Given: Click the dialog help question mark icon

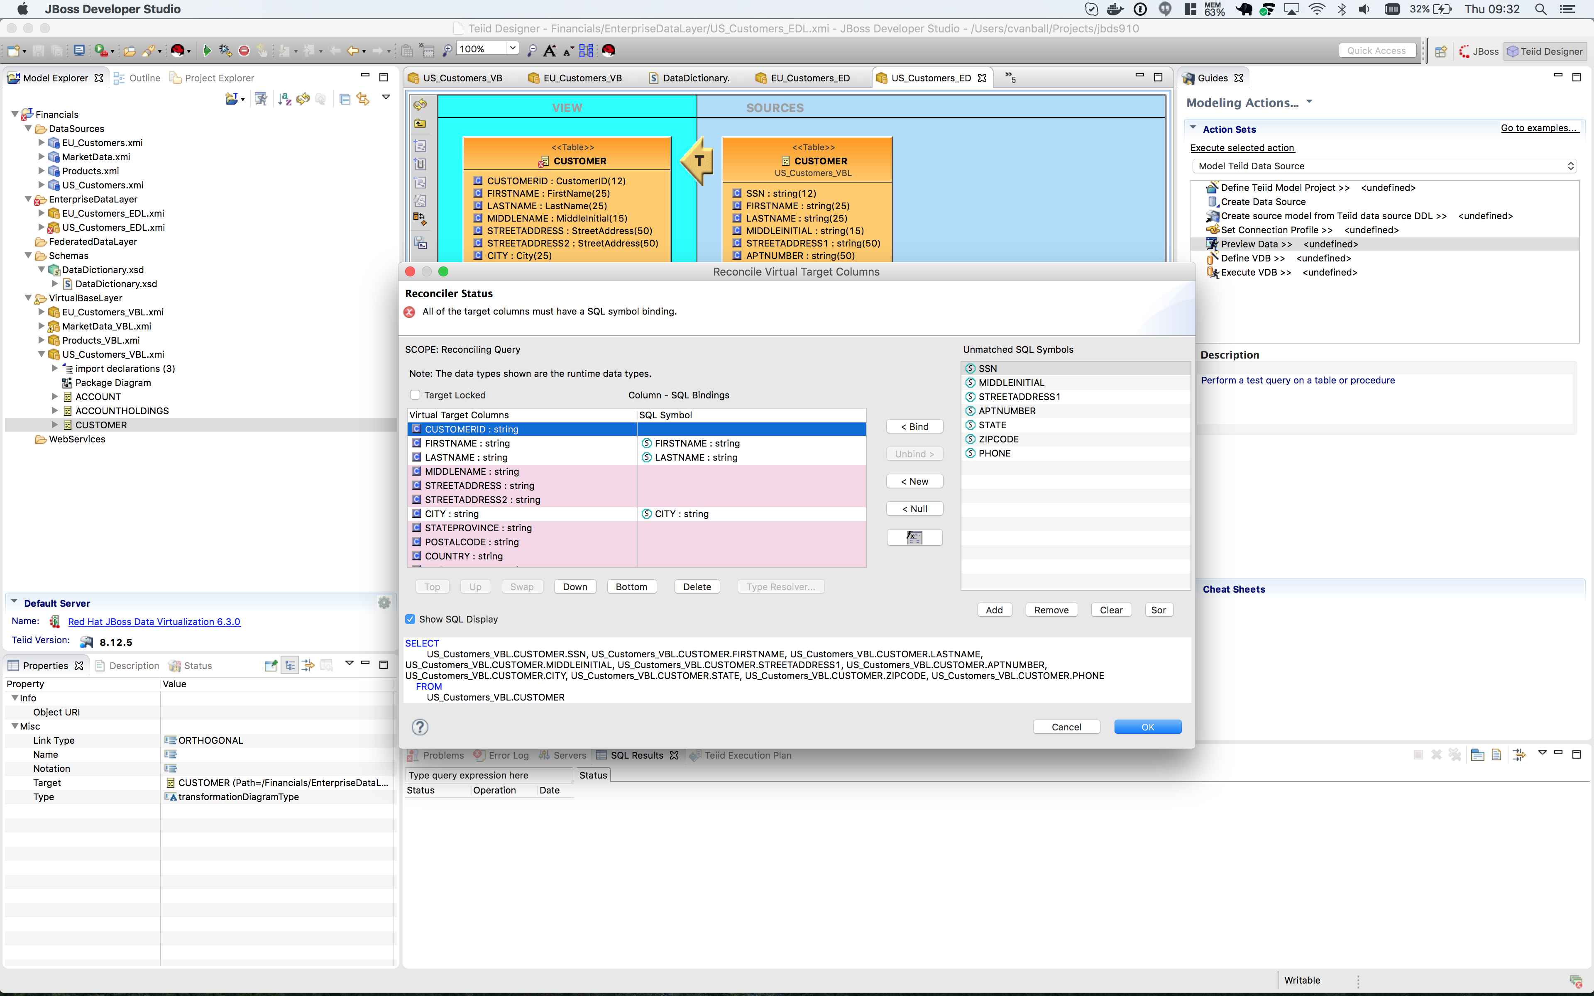Looking at the screenshot, I should click(420, 727).
